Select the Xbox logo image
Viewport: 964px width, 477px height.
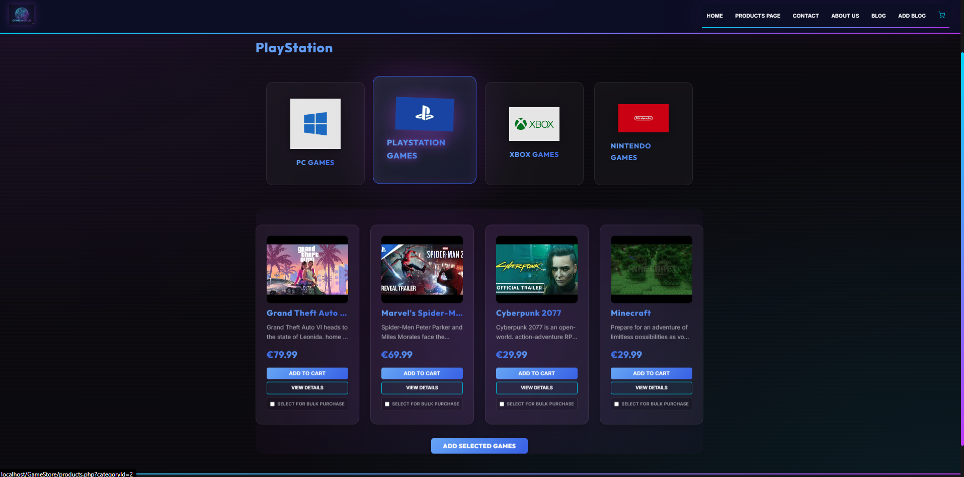pos(534,124)
